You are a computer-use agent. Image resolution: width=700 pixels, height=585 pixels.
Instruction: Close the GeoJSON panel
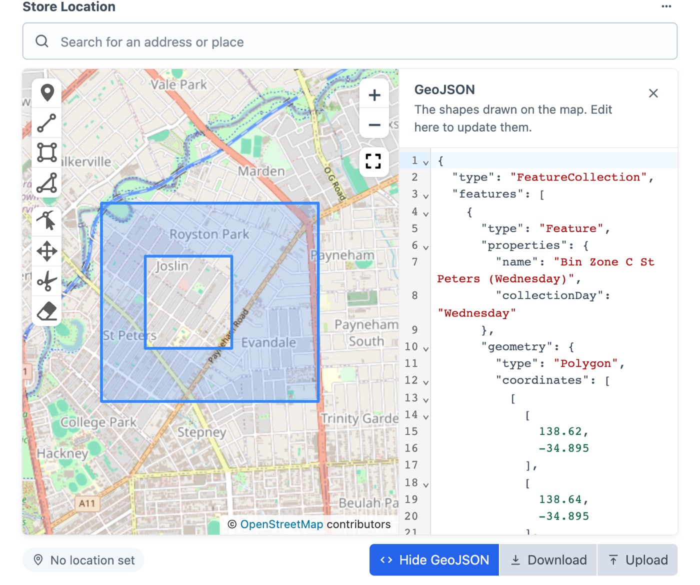pyautogui.click(x=653, y=94)
